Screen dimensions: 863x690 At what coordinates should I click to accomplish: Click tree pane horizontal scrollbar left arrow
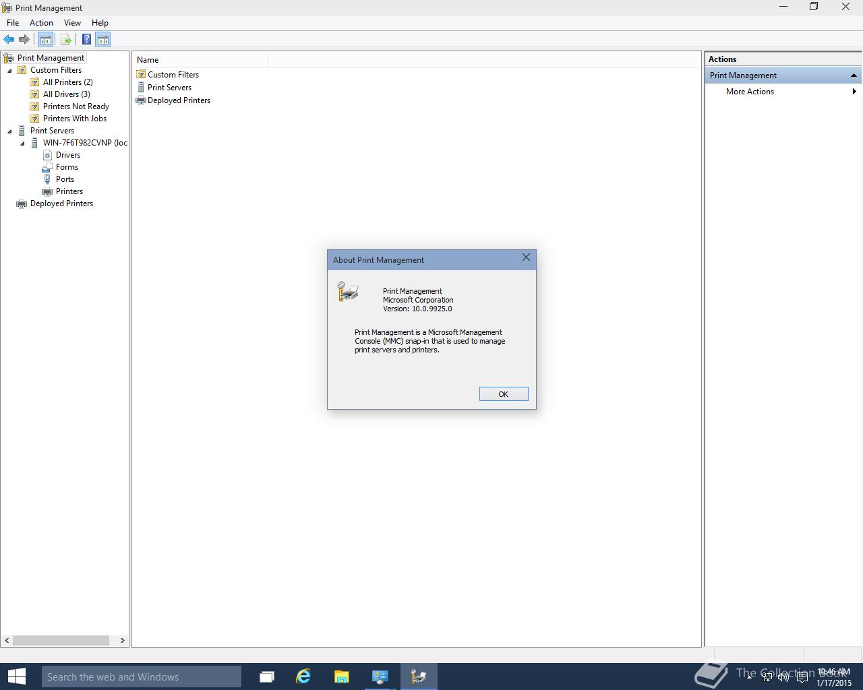7,640
